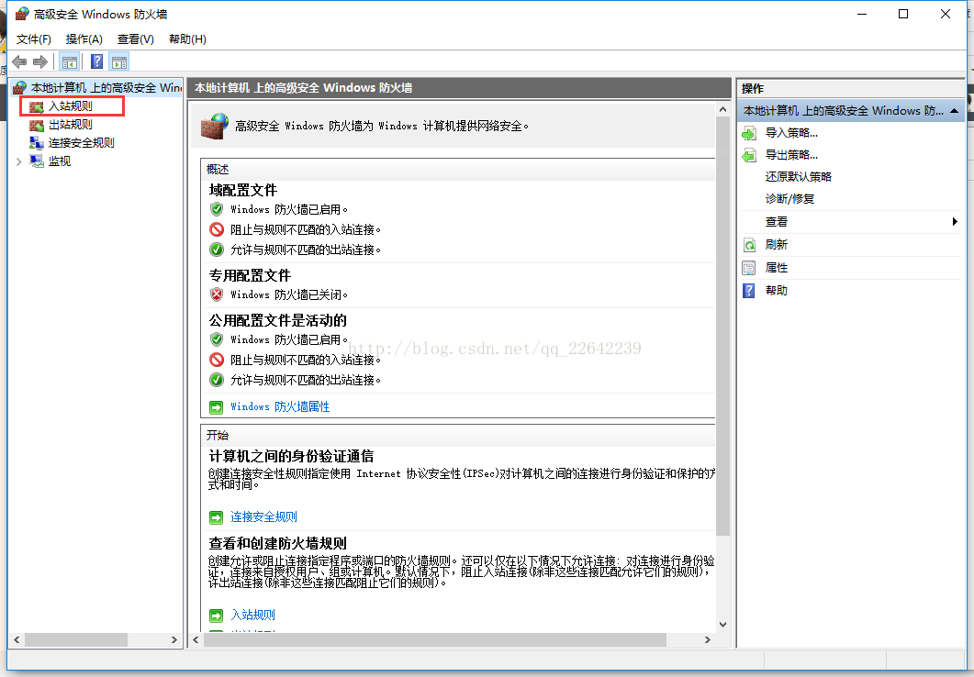Click the back arrow toolbar icon
Screen dimensions: 974x677
[18, 62]
